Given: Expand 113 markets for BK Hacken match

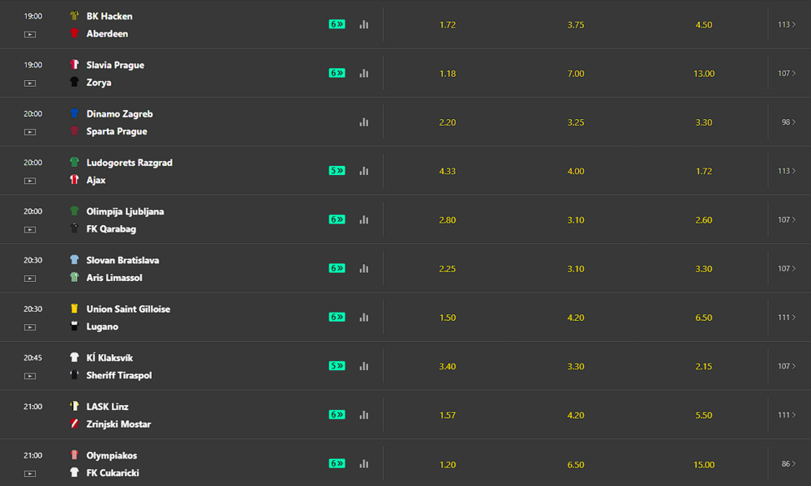Looking at the screenshot, I should [787, 24].
